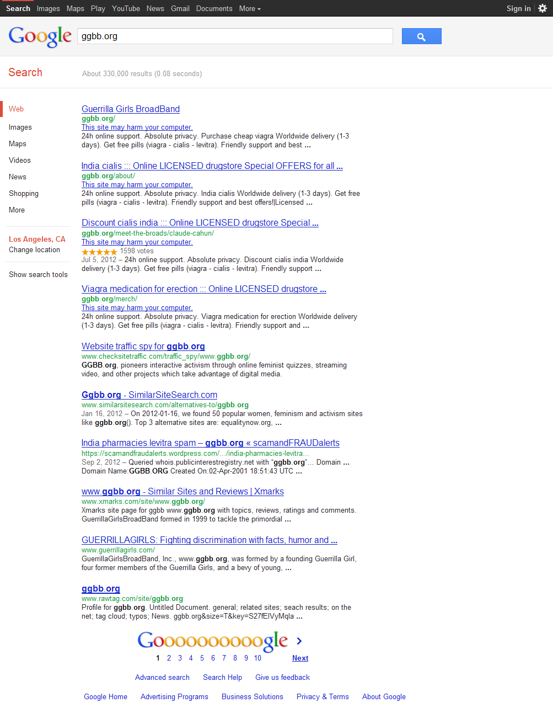Image resolution: width=553 pixels, height=713 pixels.
Task: Open the settings gear icon
Action: (543, 8)
